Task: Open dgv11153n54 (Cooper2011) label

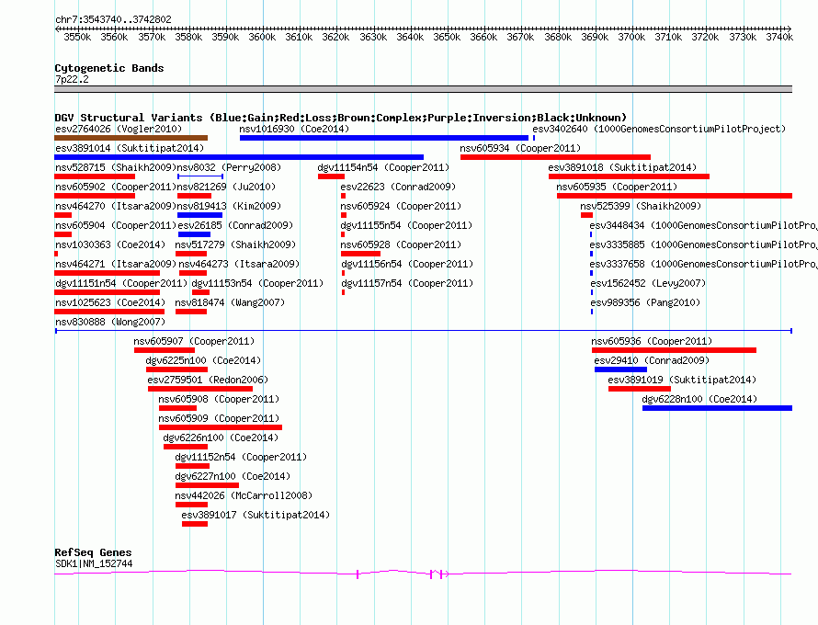Action: tap(257, 283)
